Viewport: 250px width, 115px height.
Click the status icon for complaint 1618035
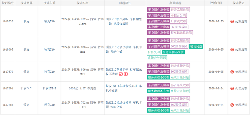click(232, 21)
